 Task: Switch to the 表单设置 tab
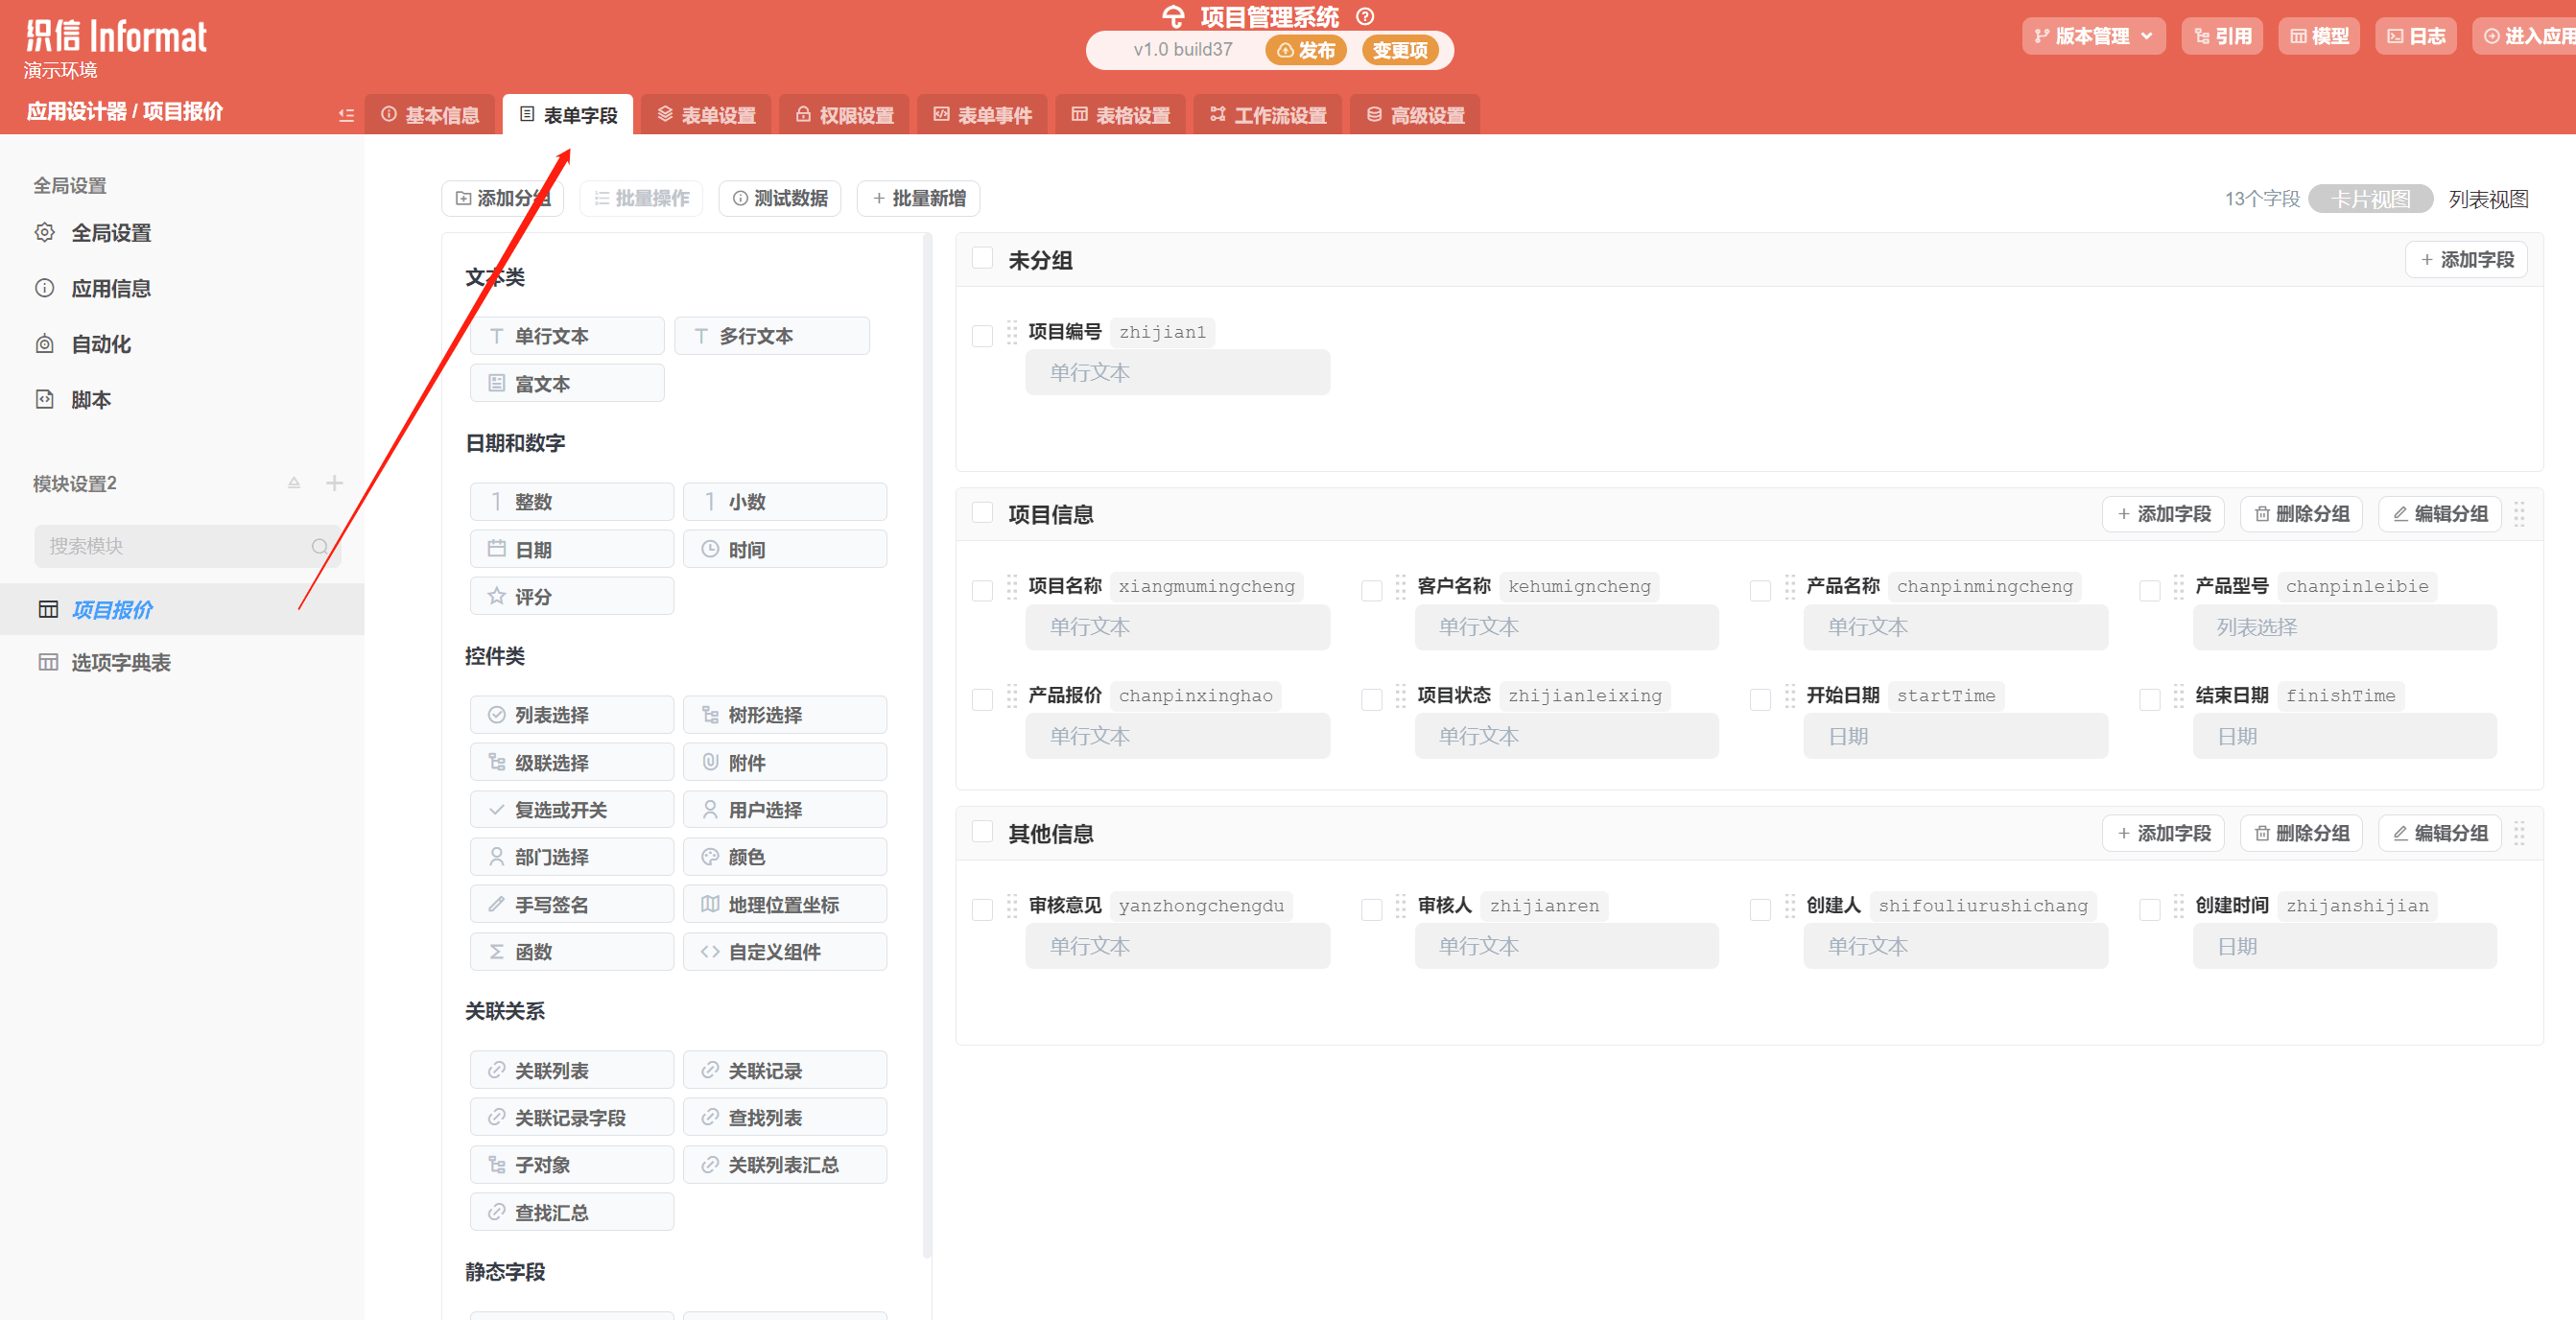point(706,115)
